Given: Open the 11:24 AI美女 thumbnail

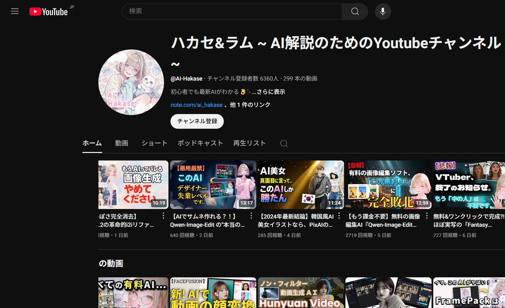Looking at the screenshot, I should click(301, 185).
